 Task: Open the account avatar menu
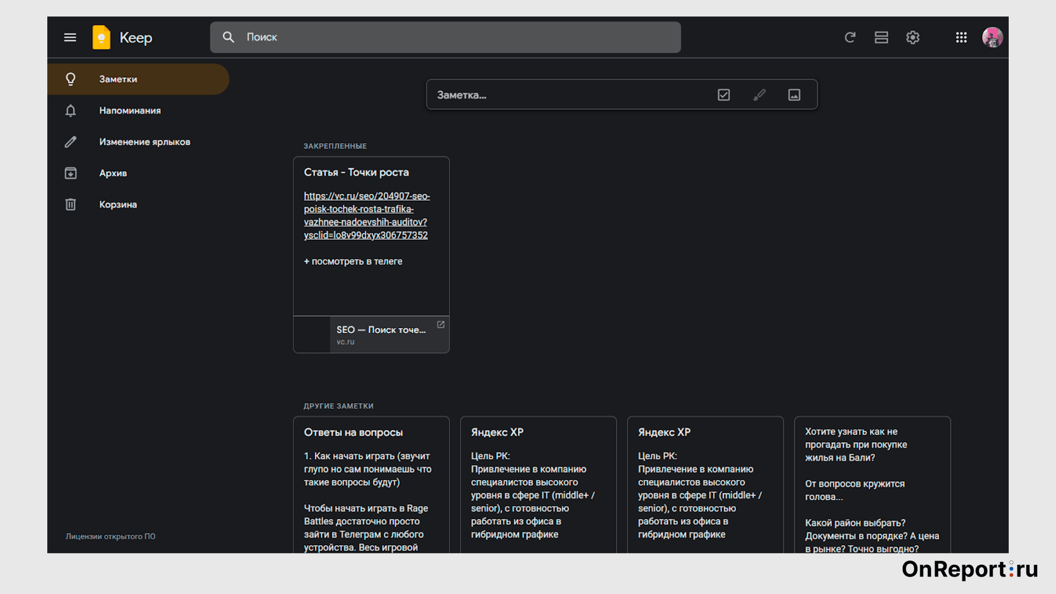993,37
